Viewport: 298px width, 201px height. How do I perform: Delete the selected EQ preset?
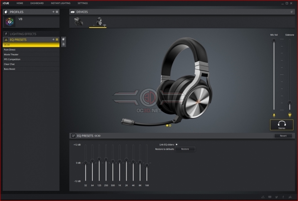click(x=63, y=44)
